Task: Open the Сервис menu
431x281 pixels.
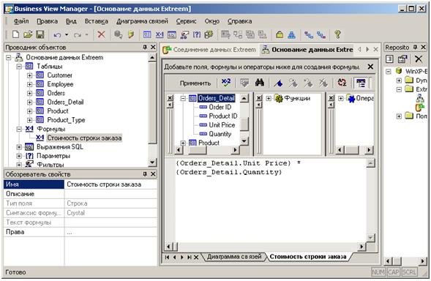Action: coord(186,21)
